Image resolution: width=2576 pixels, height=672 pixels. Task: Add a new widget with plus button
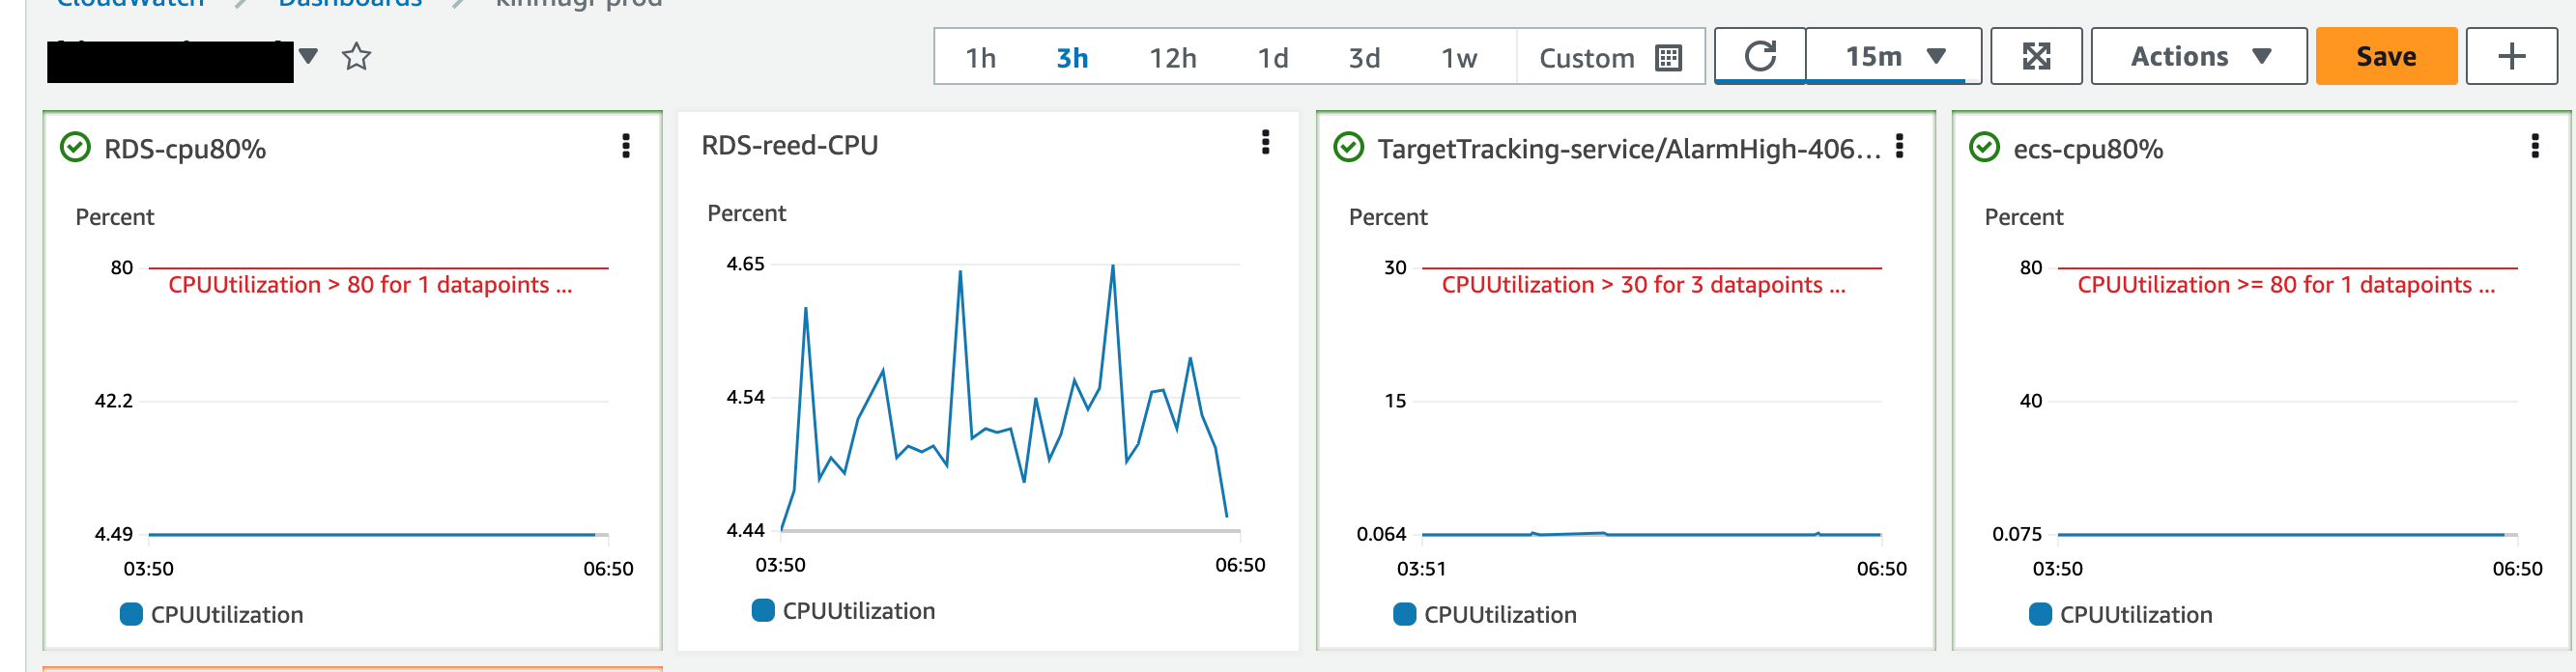[2511, 56]
